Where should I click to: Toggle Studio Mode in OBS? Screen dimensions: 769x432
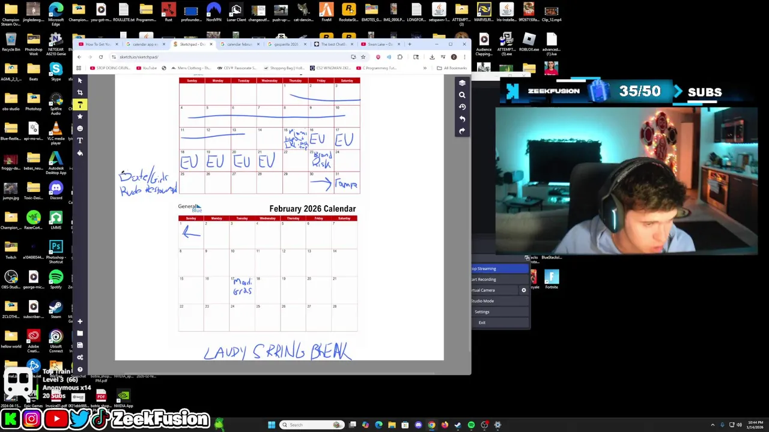499,301
